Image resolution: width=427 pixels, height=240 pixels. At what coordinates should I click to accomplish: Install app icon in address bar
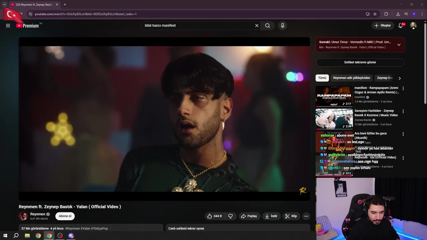pyautogui.click(x=368, y=14)
